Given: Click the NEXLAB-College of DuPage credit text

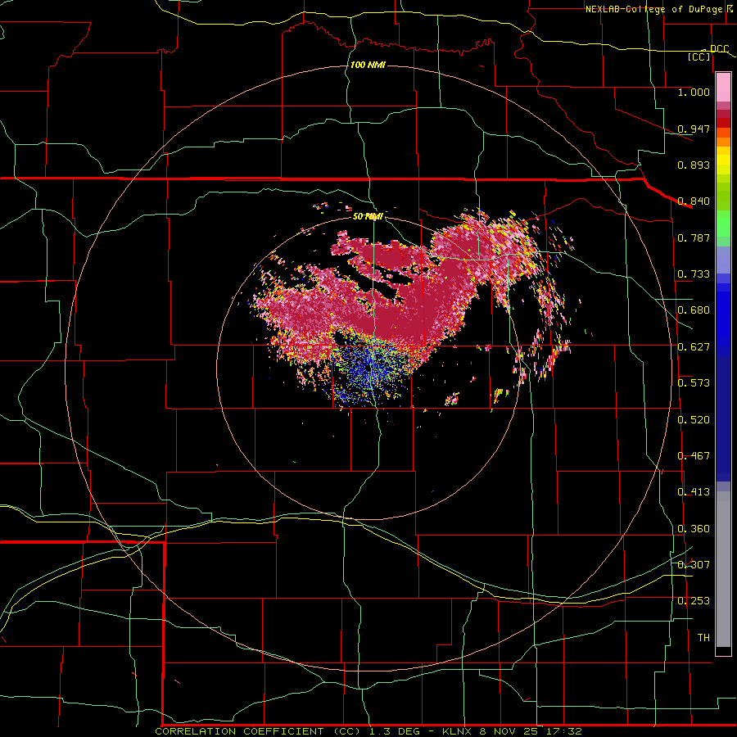Looking at the screenshot, I should point(654,9).
